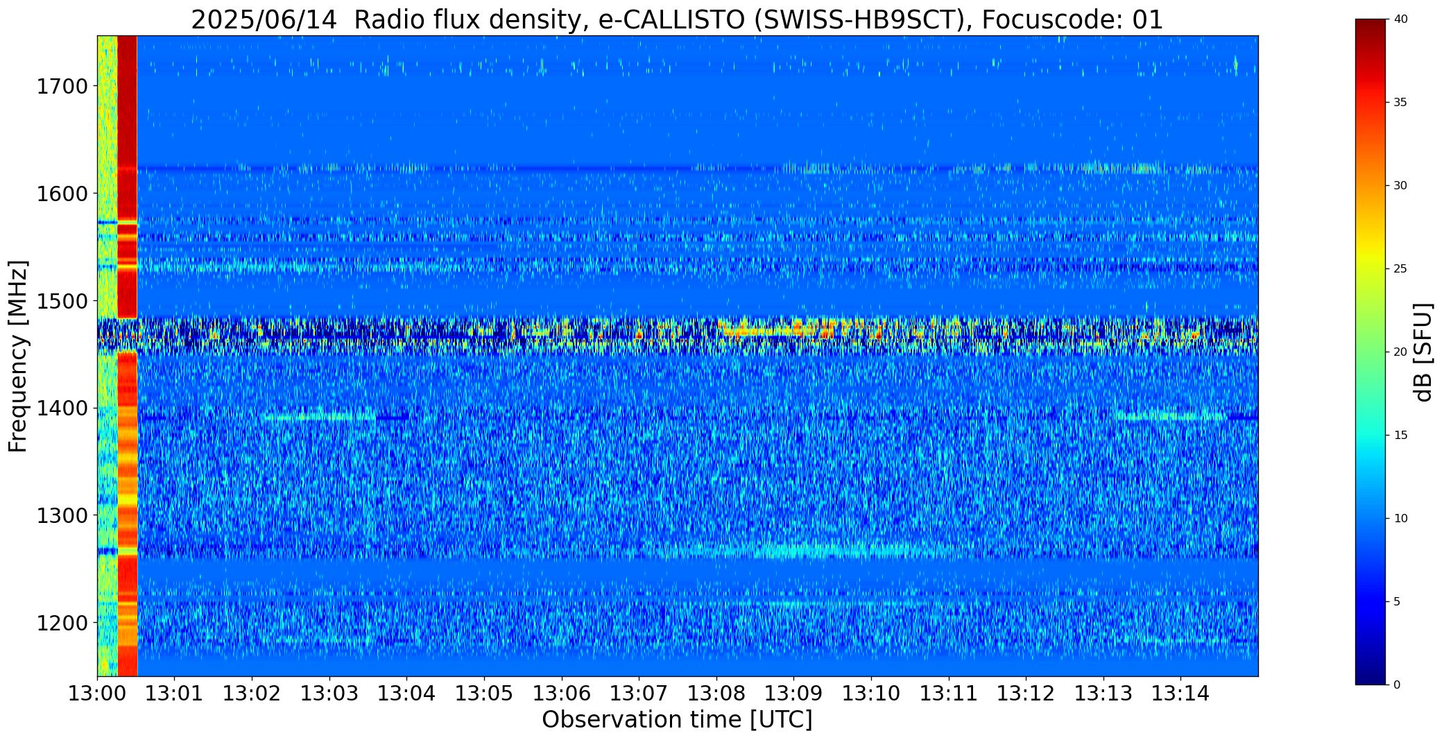
Task: Click the colorbar 40 tick label
Action: click(x=1400, y=19)
